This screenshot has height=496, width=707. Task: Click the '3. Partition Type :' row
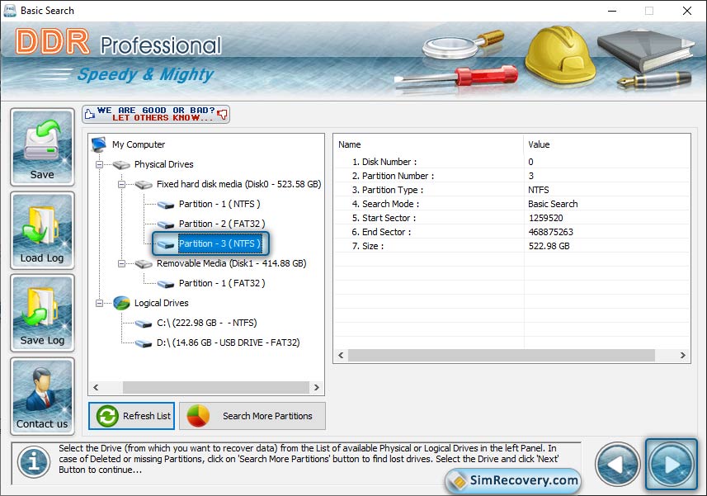tap(512, 190)
